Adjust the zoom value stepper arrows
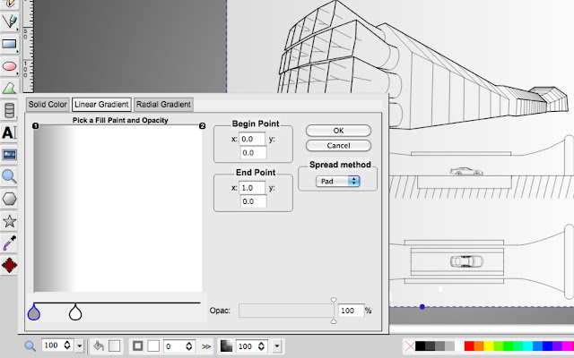This screenshot has width=574, height=358. [x=67, y=345]
